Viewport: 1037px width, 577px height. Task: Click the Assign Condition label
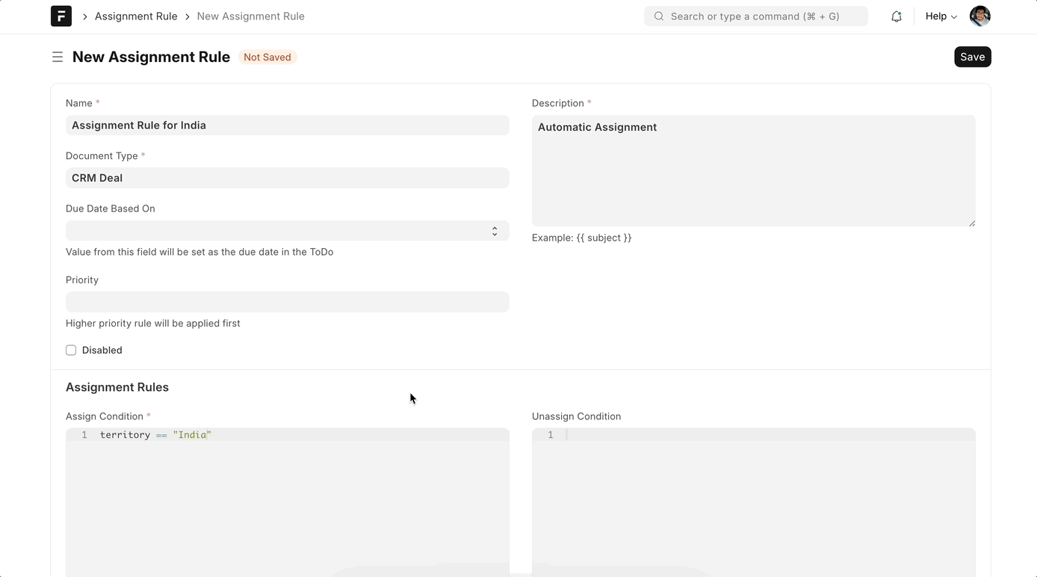tap(105, 416)
